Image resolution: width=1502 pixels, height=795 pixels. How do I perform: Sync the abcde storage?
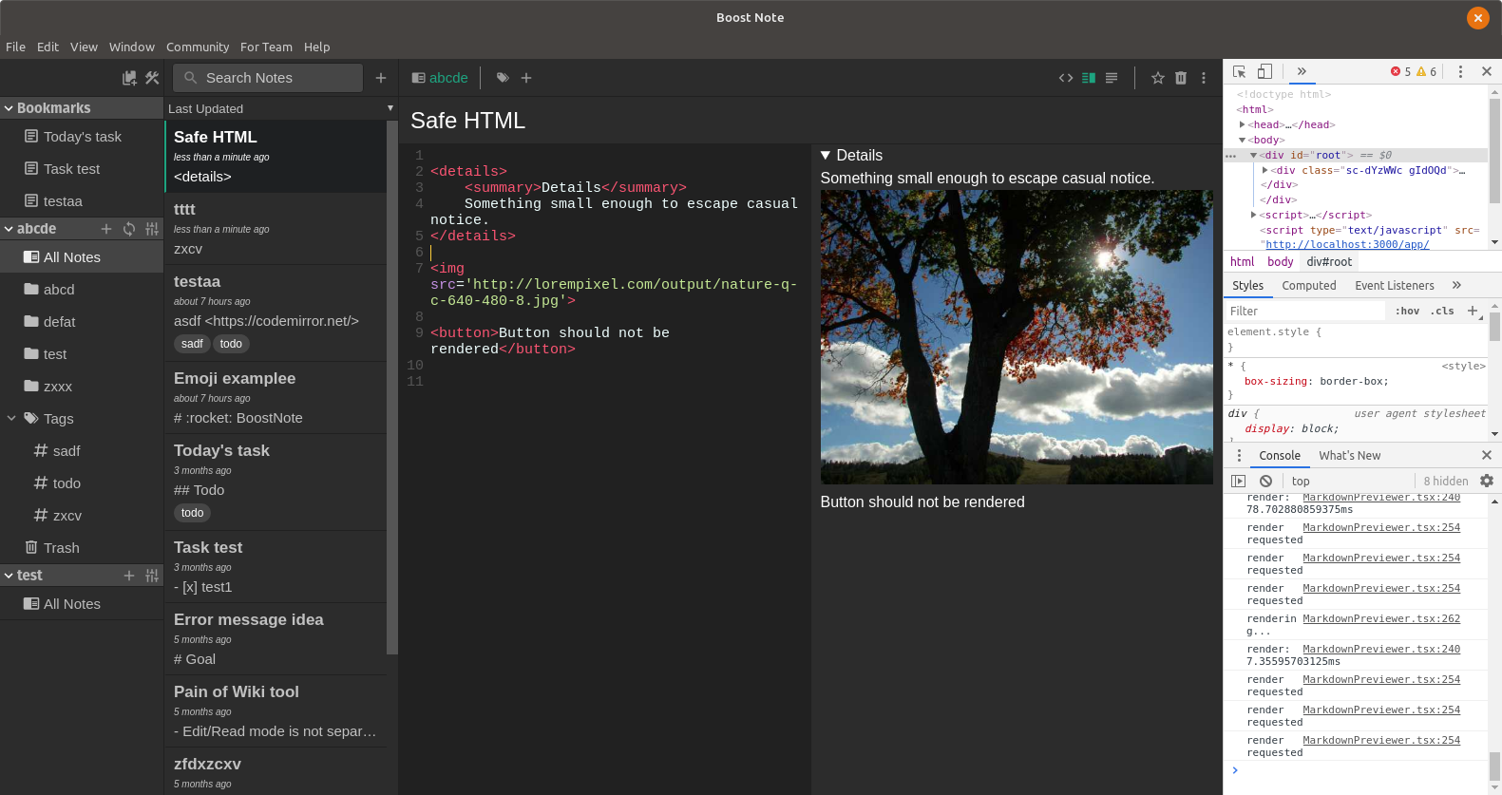[129, 229]
